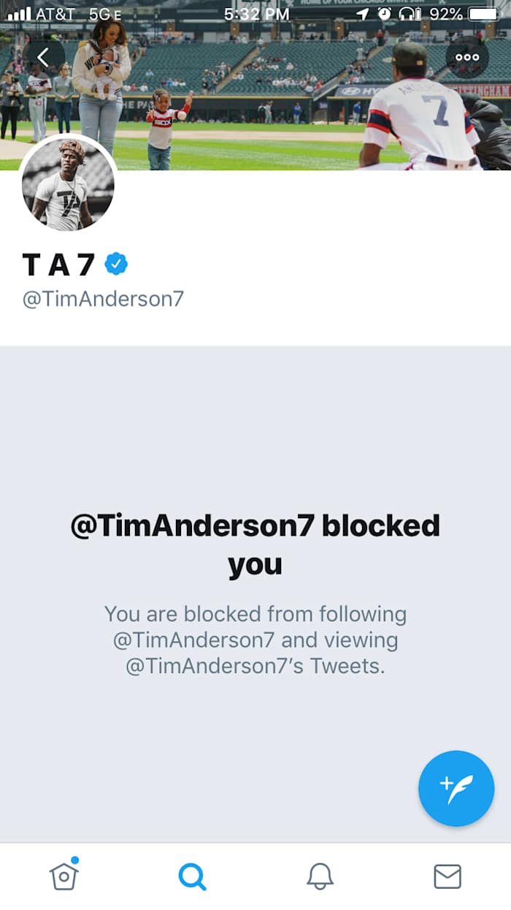Open the three-dot more options menu
Image resolution: width=511 pixels, height=910 pixels.
coord(467,57)
